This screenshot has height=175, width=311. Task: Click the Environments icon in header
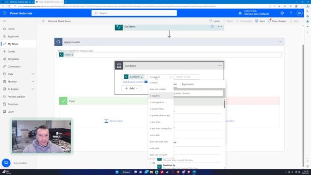240,13
